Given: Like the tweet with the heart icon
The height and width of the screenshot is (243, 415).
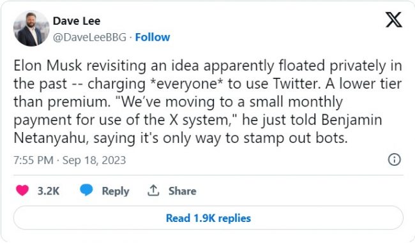Looking at the screenshot, I should (22, 190).
